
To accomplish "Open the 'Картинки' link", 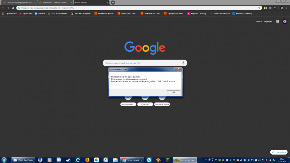I will pos(268,21).
